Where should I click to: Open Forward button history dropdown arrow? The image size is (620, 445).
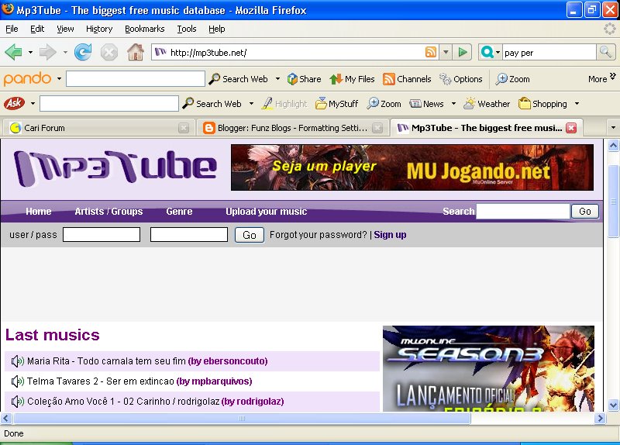pos(65,52)
